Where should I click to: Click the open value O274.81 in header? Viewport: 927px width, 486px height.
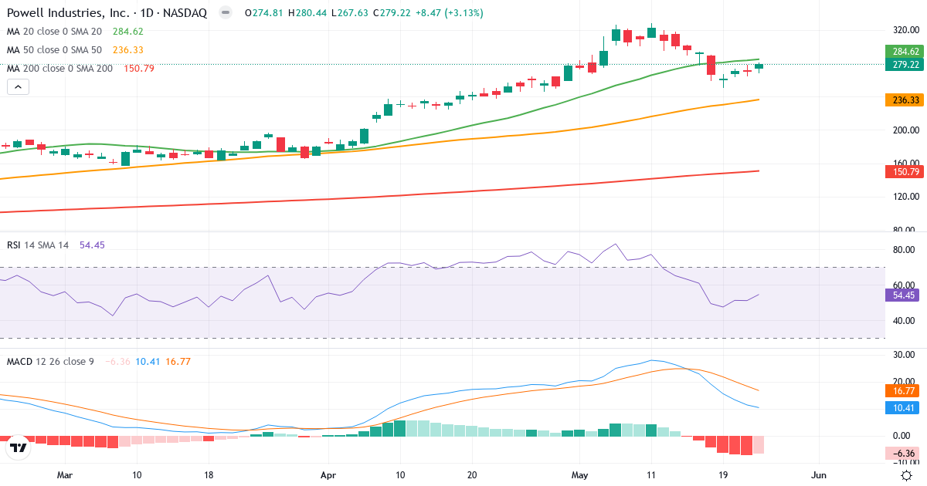pos(263,13)
